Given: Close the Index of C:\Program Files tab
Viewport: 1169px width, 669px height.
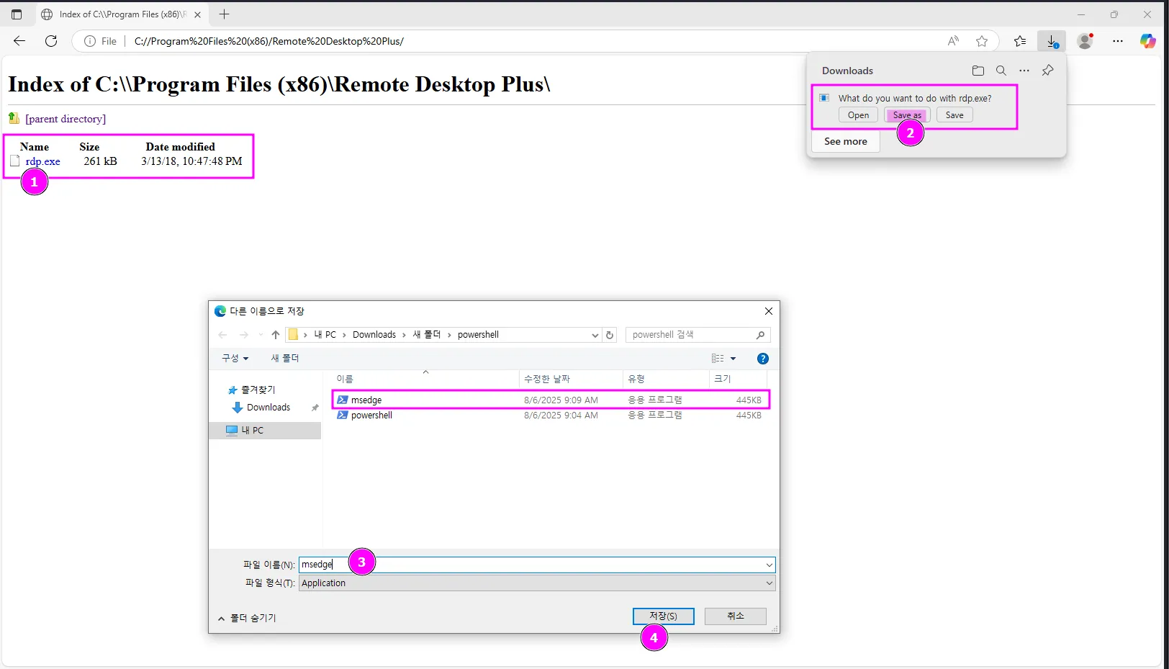Looking at the screenshot, I should 197,14.
